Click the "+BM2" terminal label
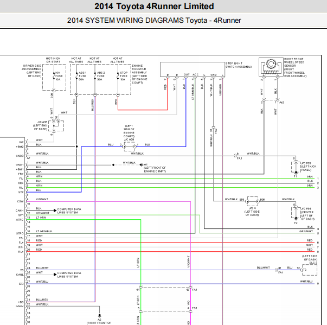The width and height of the screenshot is (327, 325). (x=20, y=146)
